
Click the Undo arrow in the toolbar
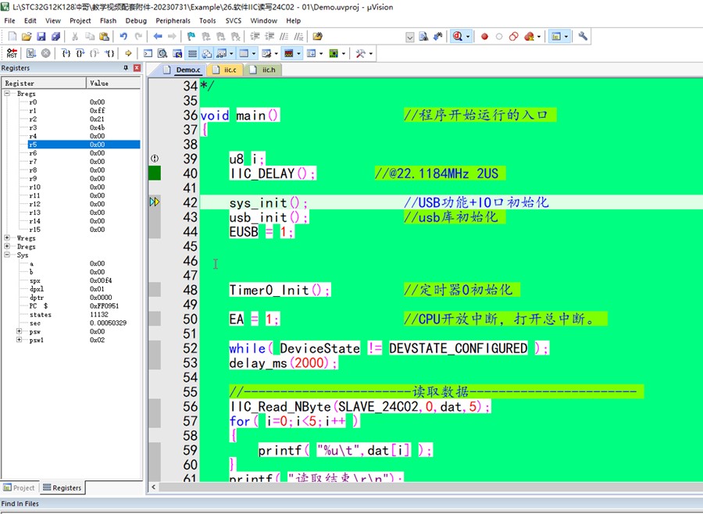pos(123,36)
